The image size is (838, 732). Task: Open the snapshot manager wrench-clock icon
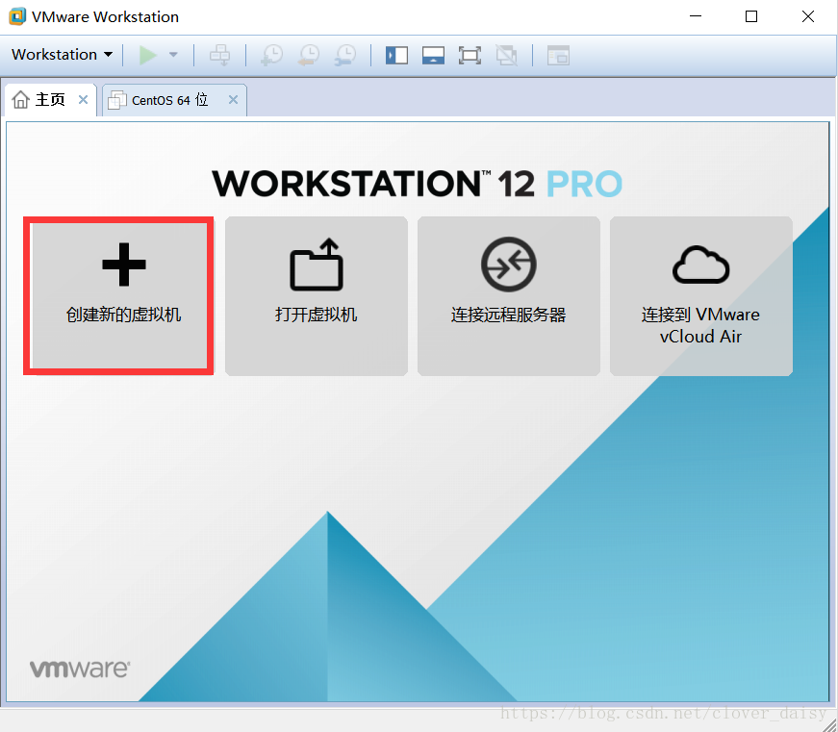click(x=345, y=55)
